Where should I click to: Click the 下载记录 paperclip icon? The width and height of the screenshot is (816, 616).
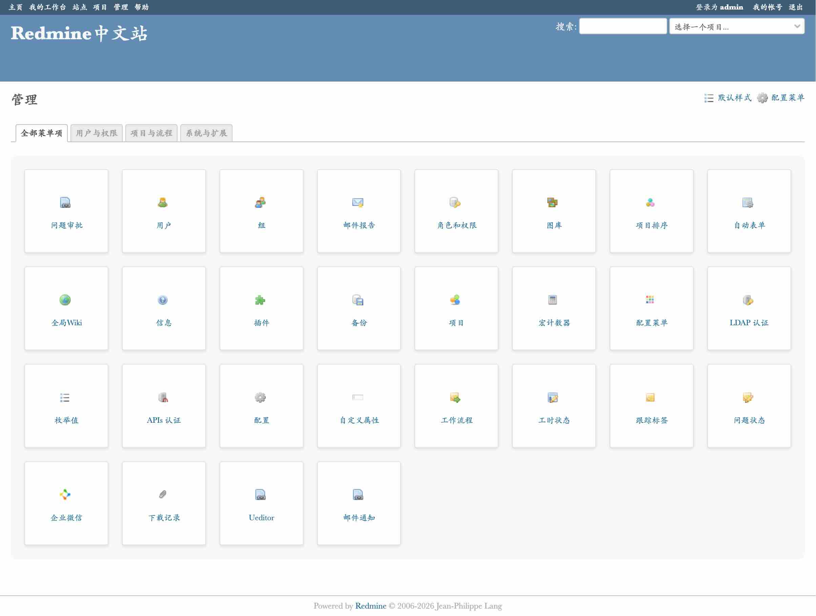(163, 495)
